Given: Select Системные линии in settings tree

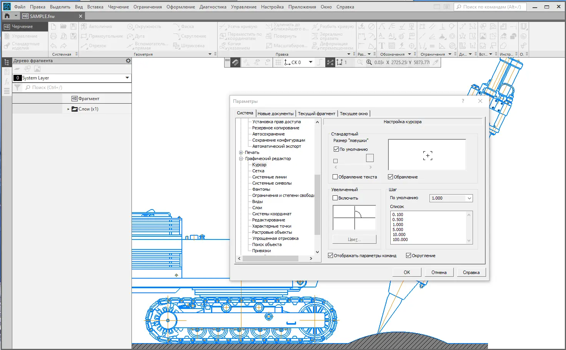Looking at the screenshot, I should tap(270, 177).
